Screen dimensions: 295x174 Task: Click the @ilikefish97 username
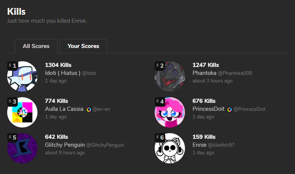click(221, 145)
